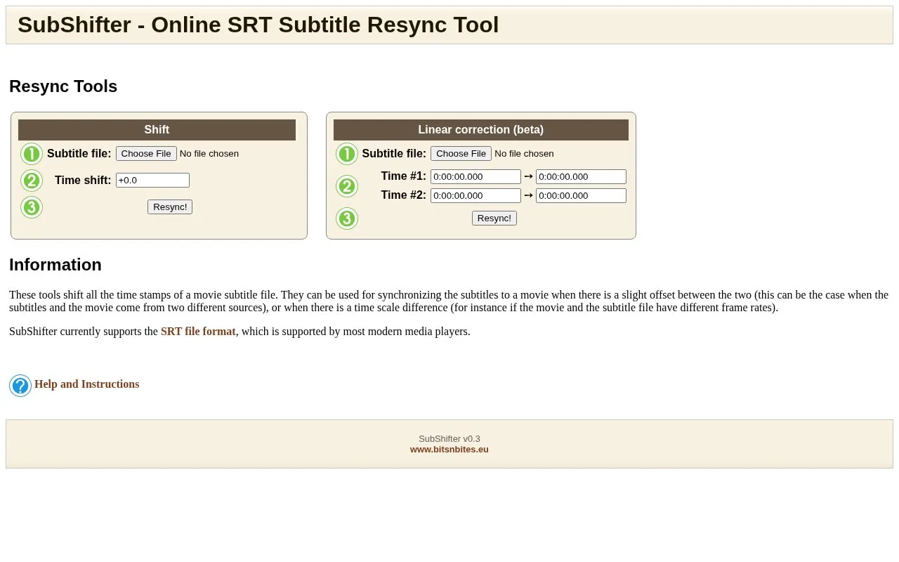Click step 1 icon in Shift panel
This screenshot has width=899, height=562.
(x=32, y=154)
